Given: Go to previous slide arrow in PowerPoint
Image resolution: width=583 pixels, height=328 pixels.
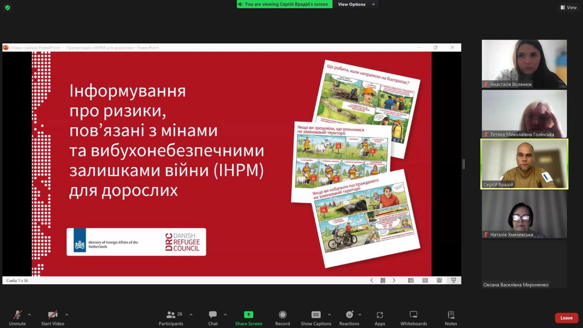Looking at the screenshot, I should (x=372, y=280).
